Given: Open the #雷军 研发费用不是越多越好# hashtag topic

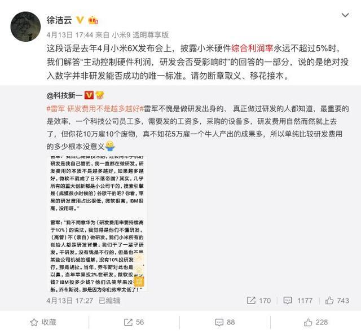Looking at the screenshot, I should point(95,108).
